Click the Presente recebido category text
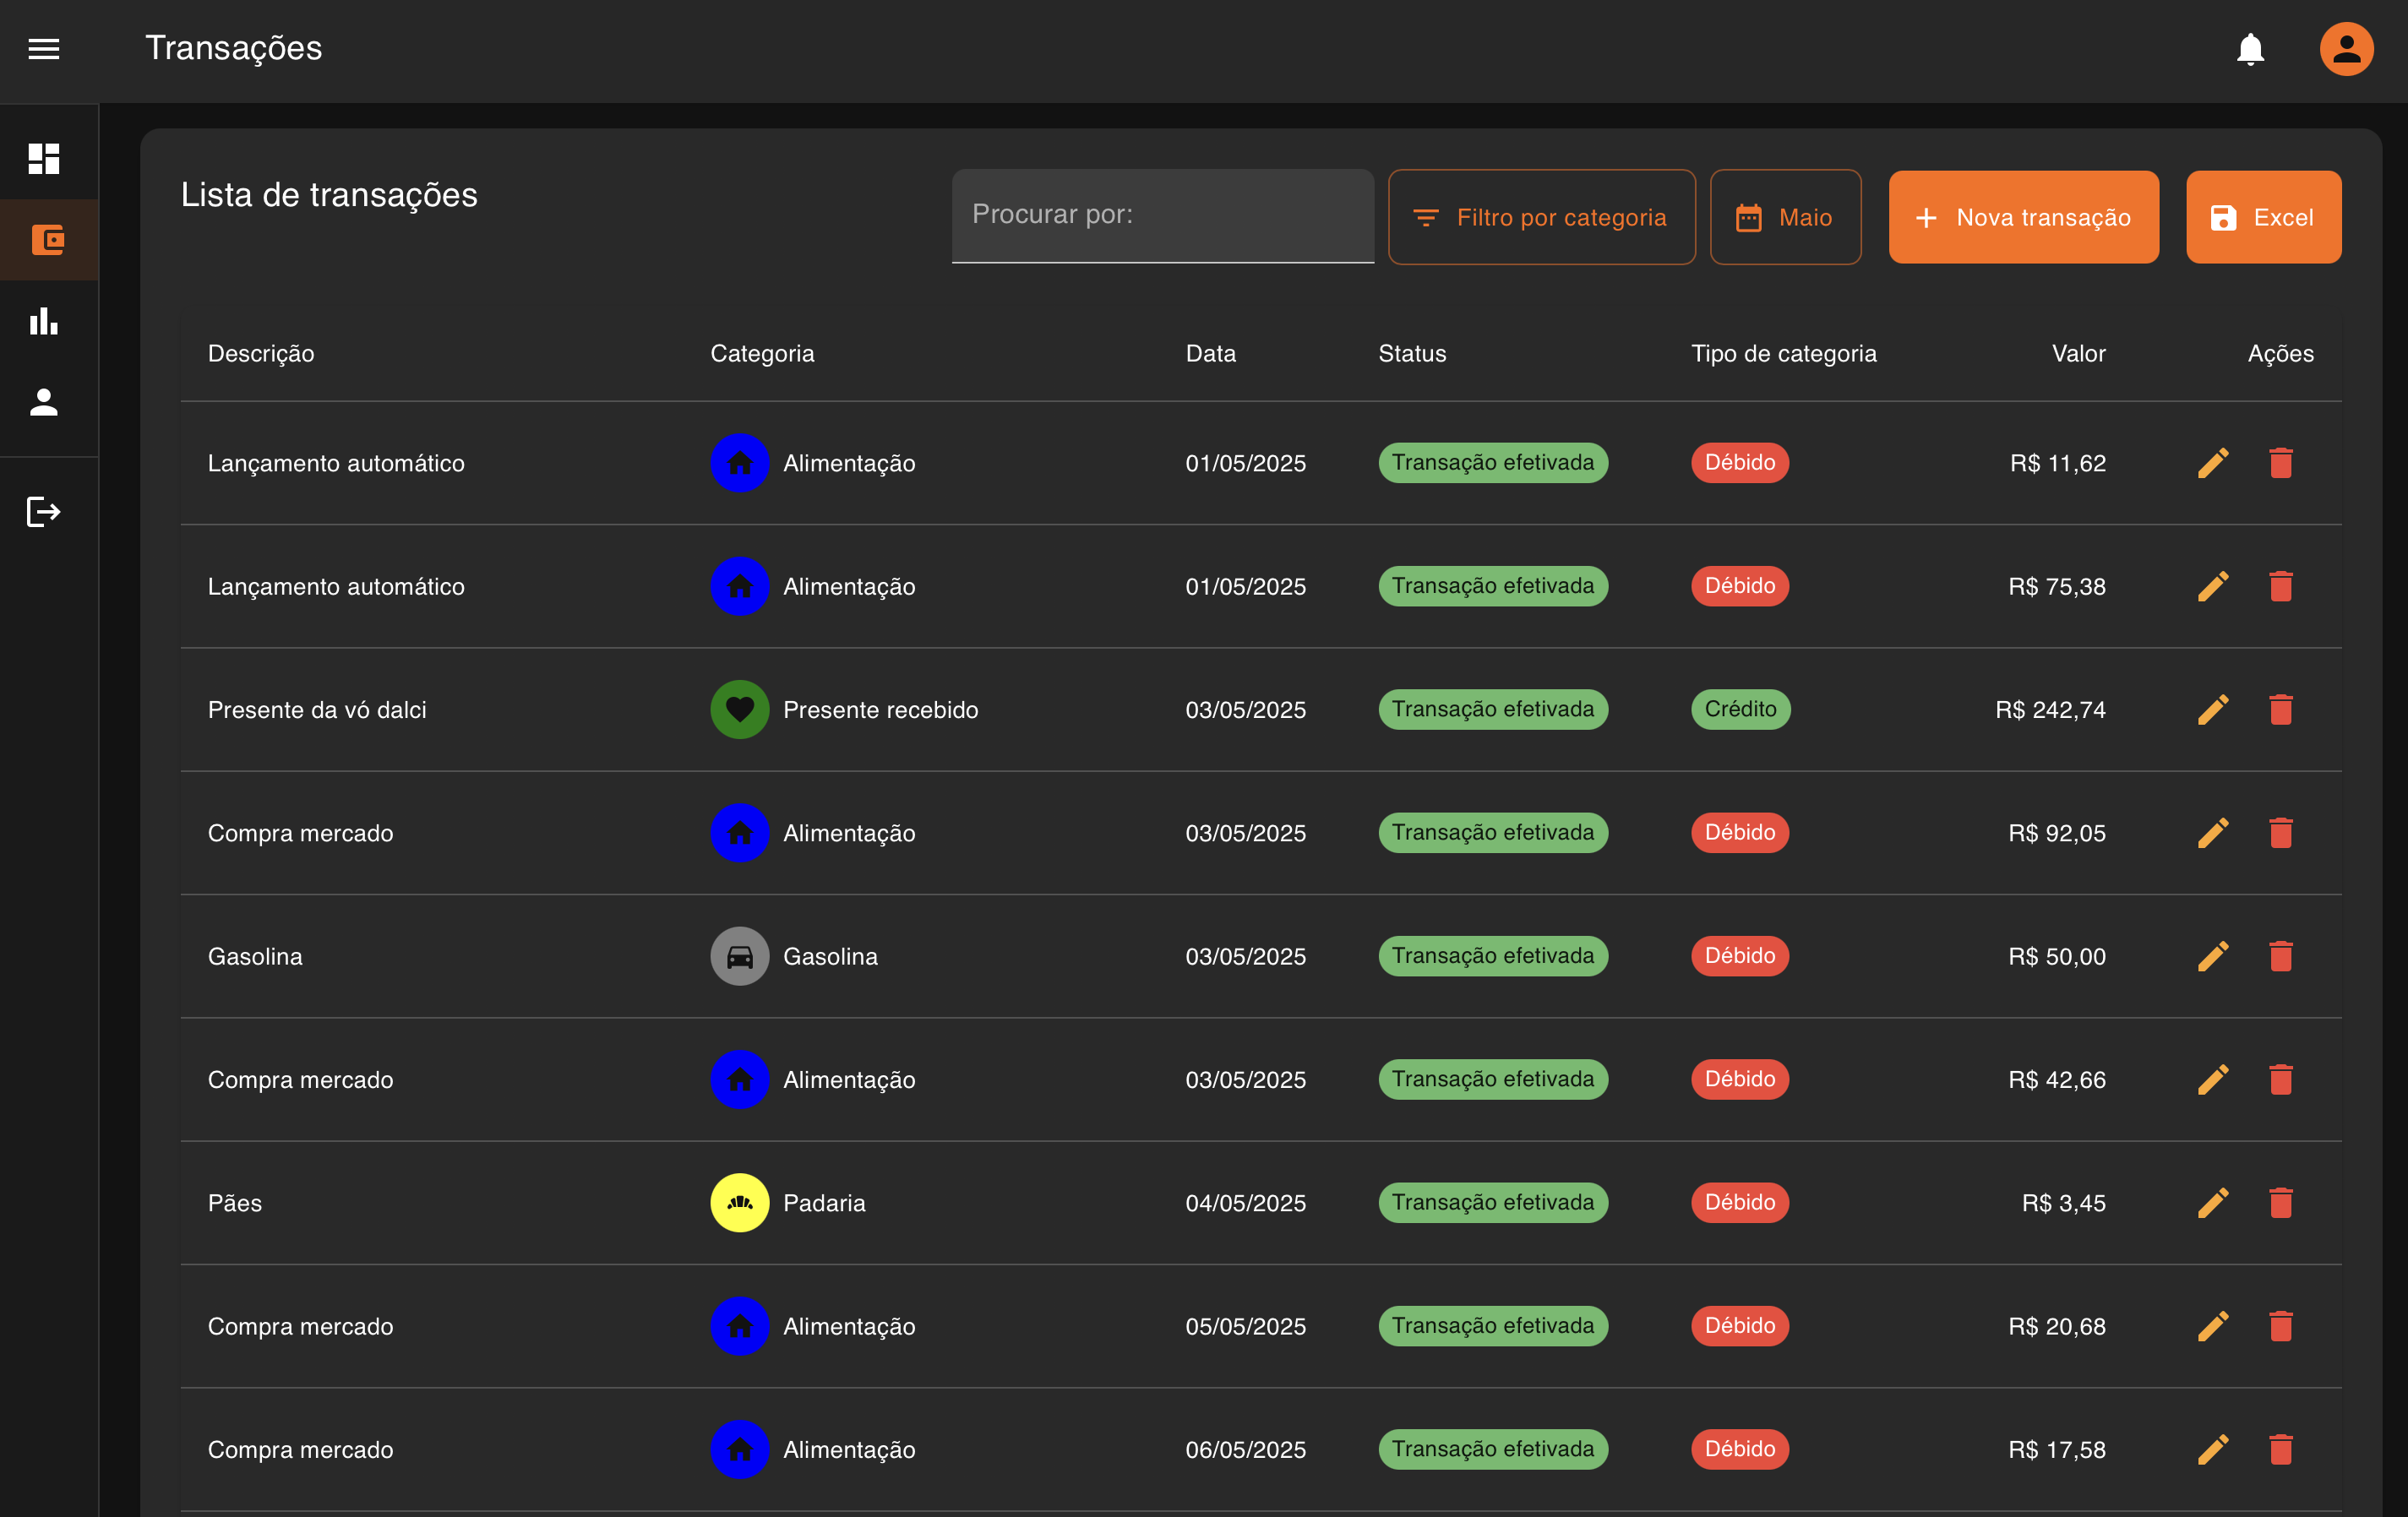This screenshot has width=2408, height=1517. pyautogui.click(x=880, y=710)
